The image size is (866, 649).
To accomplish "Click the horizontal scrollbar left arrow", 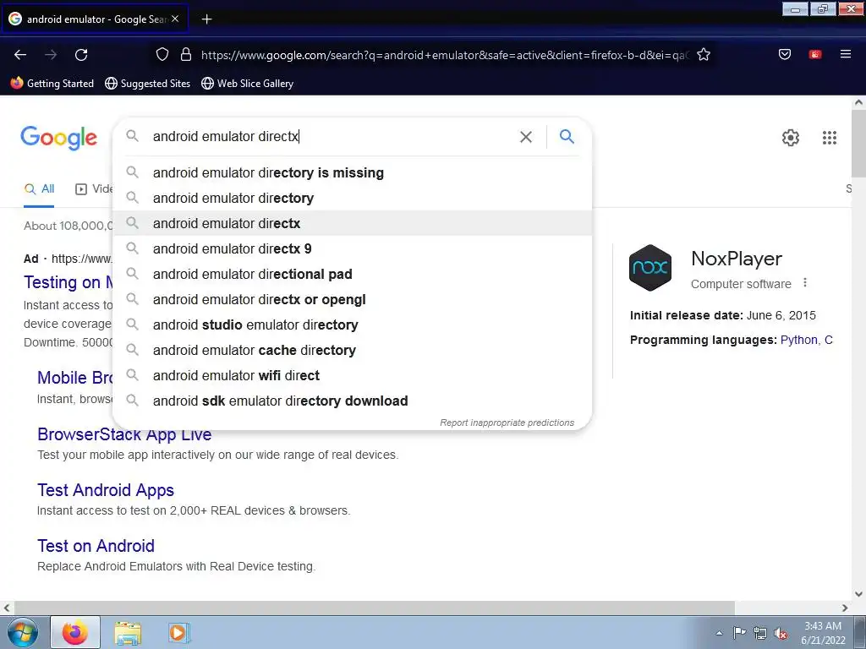I will (x=7, y=608).
